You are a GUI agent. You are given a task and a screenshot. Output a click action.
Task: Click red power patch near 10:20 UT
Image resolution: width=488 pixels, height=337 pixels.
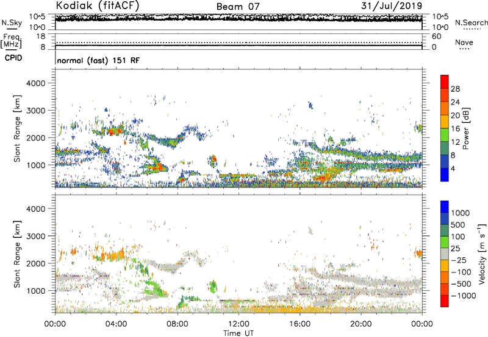[x=213, y=161]
